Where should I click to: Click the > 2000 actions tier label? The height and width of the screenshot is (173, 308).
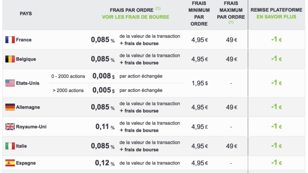click(x=68, y=91)
